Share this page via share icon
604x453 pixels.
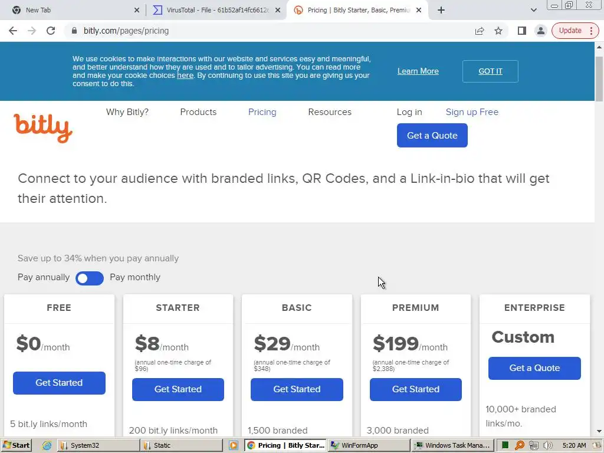pyautogui.click(x=479, y=31)
